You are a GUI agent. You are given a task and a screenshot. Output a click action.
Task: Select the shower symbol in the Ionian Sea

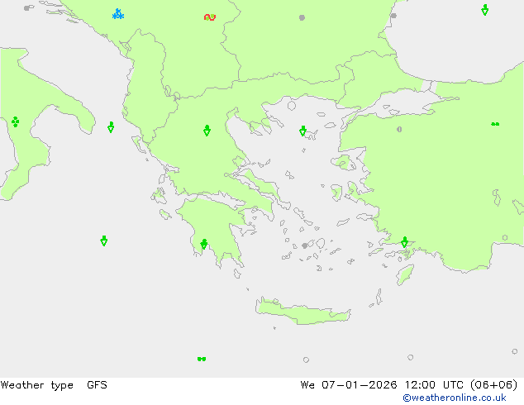[x=104, y=241]
